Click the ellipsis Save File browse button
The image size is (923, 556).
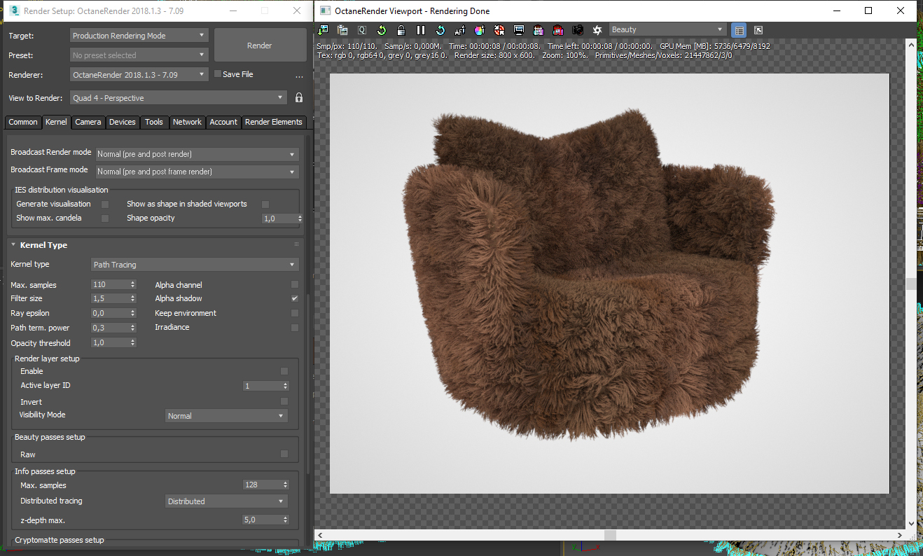pyautogui.click(x=299, y=76)
